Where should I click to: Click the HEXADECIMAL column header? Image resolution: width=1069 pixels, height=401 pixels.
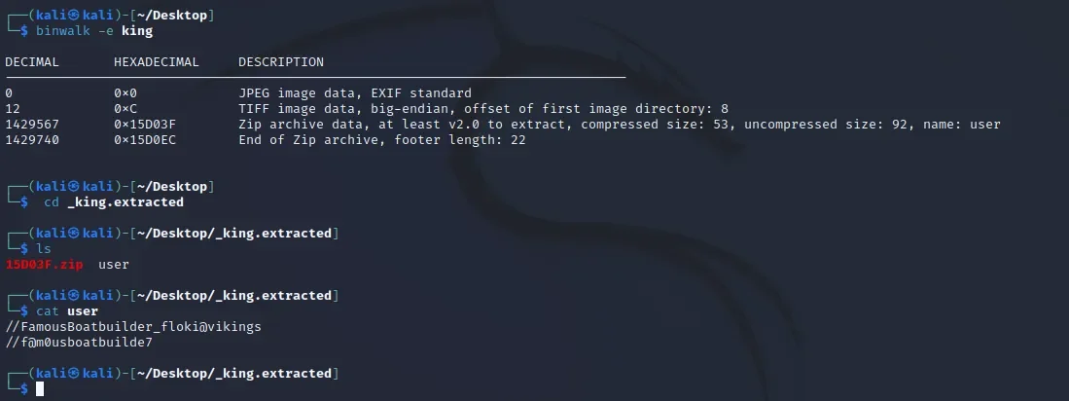[x=156, y=62]
